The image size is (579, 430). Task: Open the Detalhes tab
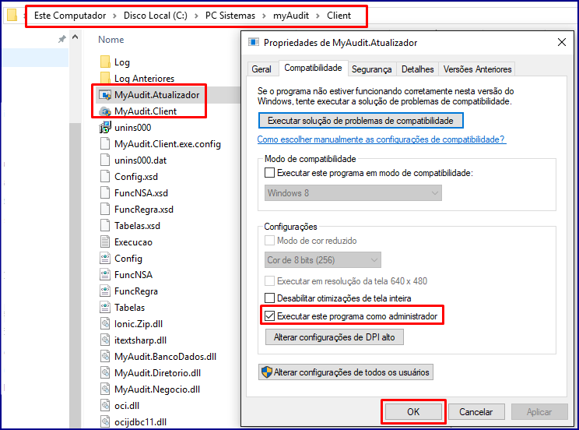418,69
